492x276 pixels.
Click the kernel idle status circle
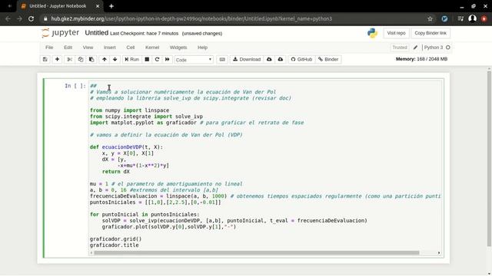click(448, 48)
